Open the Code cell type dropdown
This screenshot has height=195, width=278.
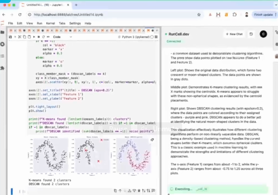[62, 37]
